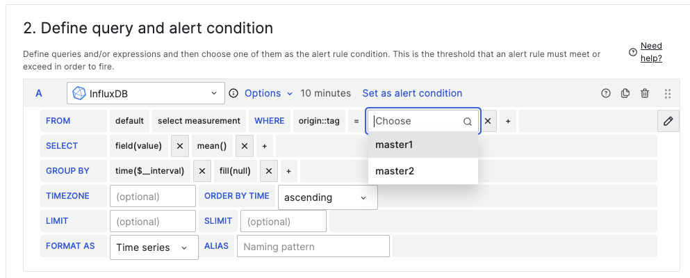
Task: Duplicate query A with the copy icon
Action: coord(625,93)
